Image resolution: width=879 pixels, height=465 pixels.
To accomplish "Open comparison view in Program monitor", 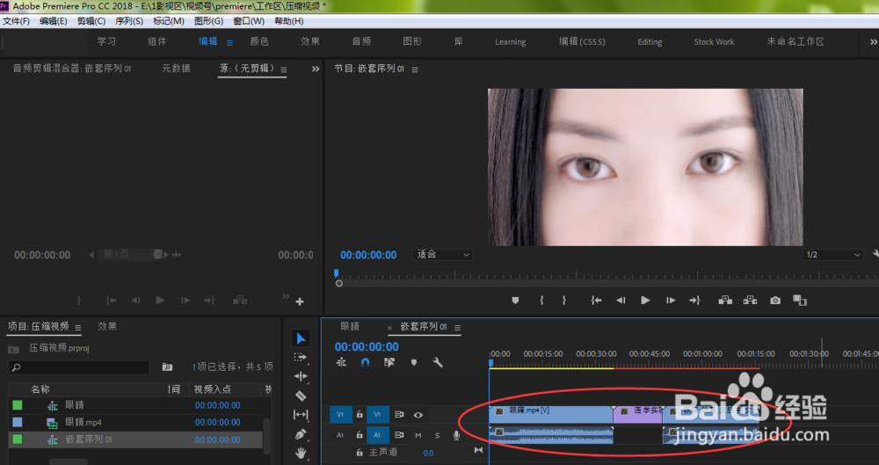I will pyautogui.click(x=800, y=301).
